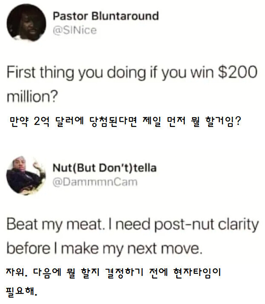Click the Korean line starting with "자위."
Image resolution: width=265 pixels, height=304 pixels.
pos(115,271)
